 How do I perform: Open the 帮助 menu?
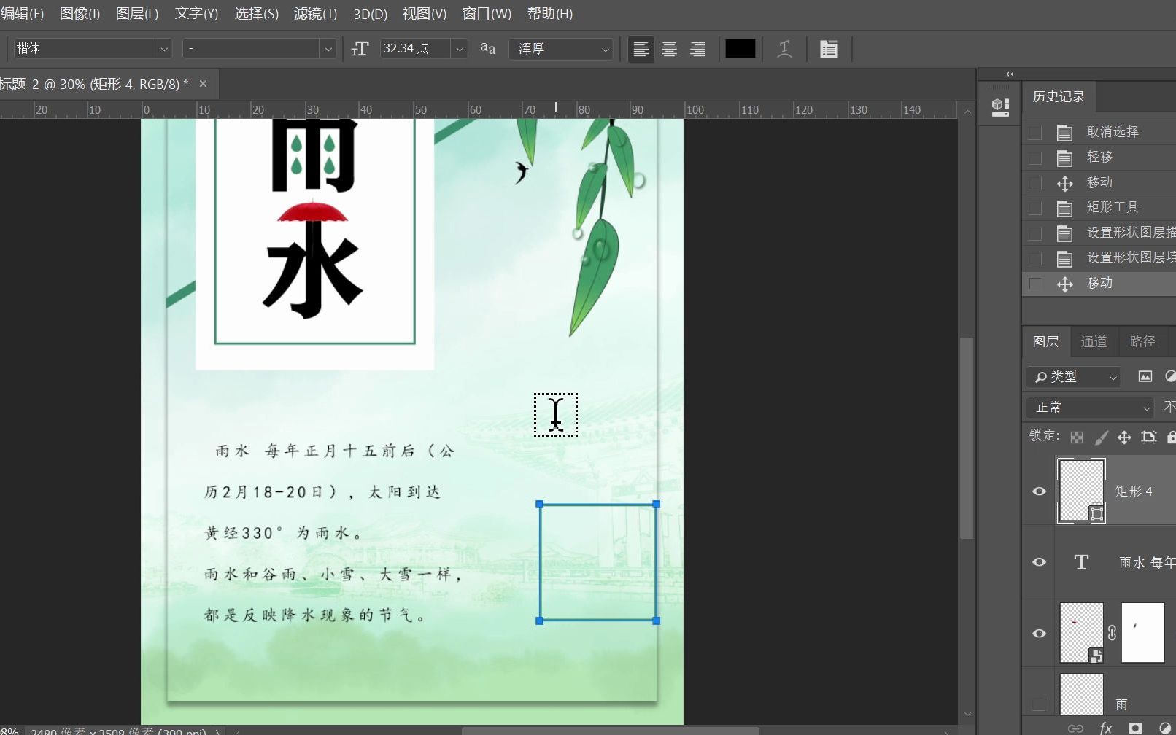[x=549, y=14]
